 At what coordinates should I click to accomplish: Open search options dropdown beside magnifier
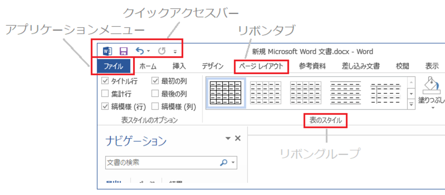pos(233,163)
